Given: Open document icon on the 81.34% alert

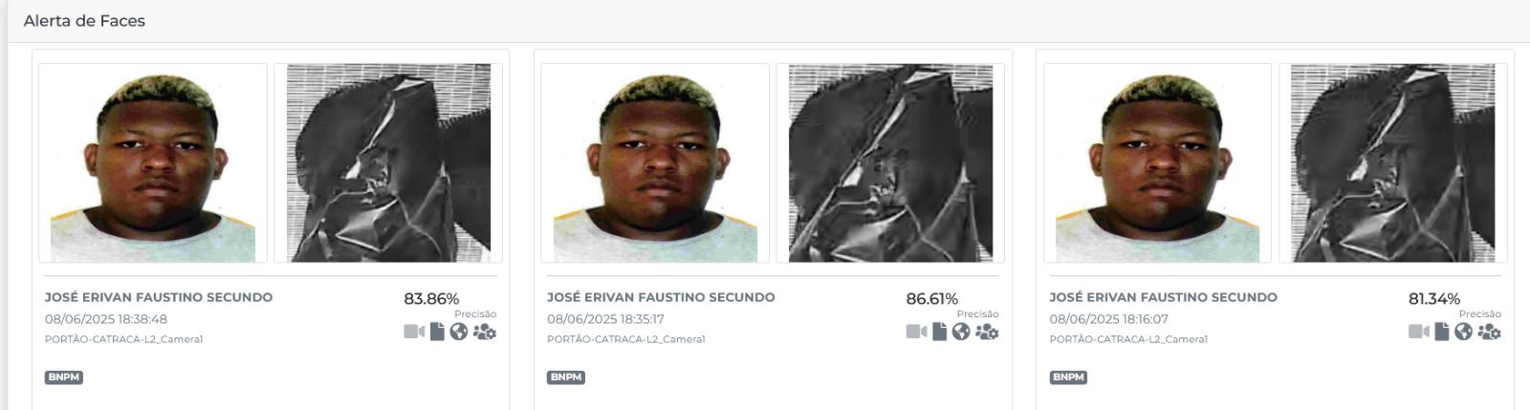Looking at the screenshot, I should pyautogui.click(x=1442, y=332).
